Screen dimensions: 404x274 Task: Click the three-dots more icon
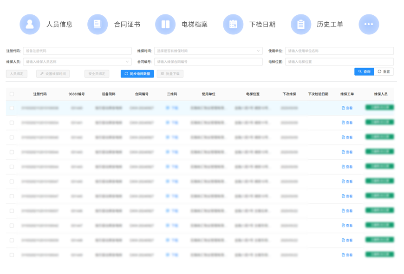click(x=369, y=24)
